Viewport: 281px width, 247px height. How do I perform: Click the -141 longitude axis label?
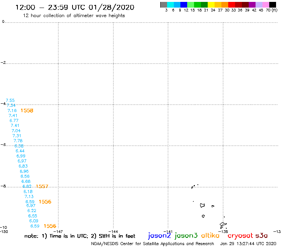click(168, 231)
